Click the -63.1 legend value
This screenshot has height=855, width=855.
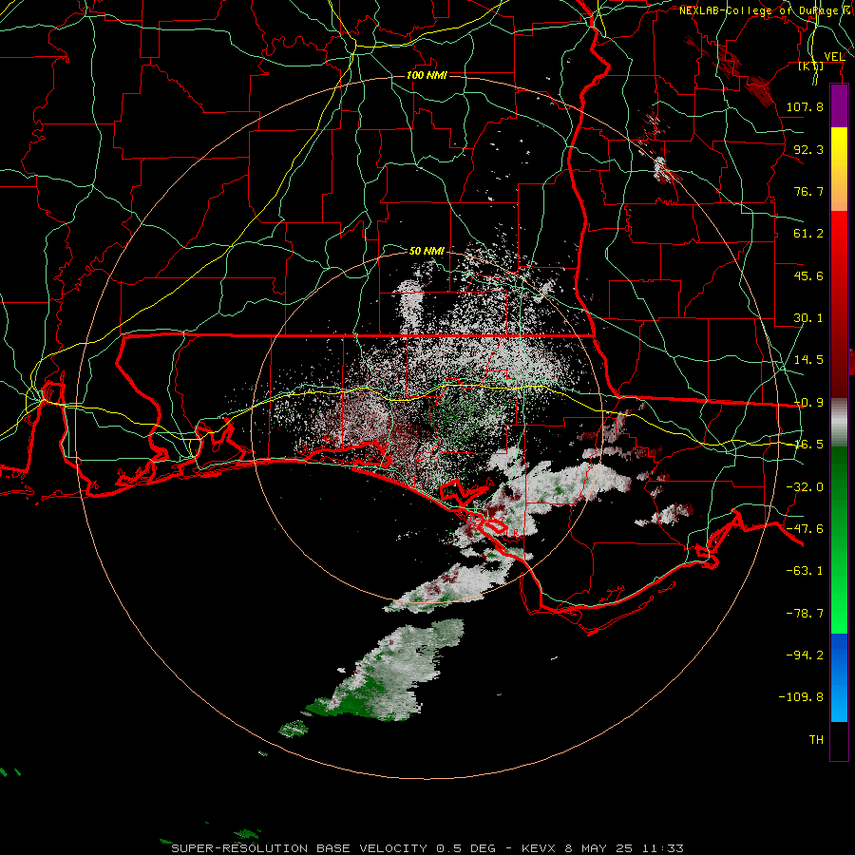tap(805, 571)
